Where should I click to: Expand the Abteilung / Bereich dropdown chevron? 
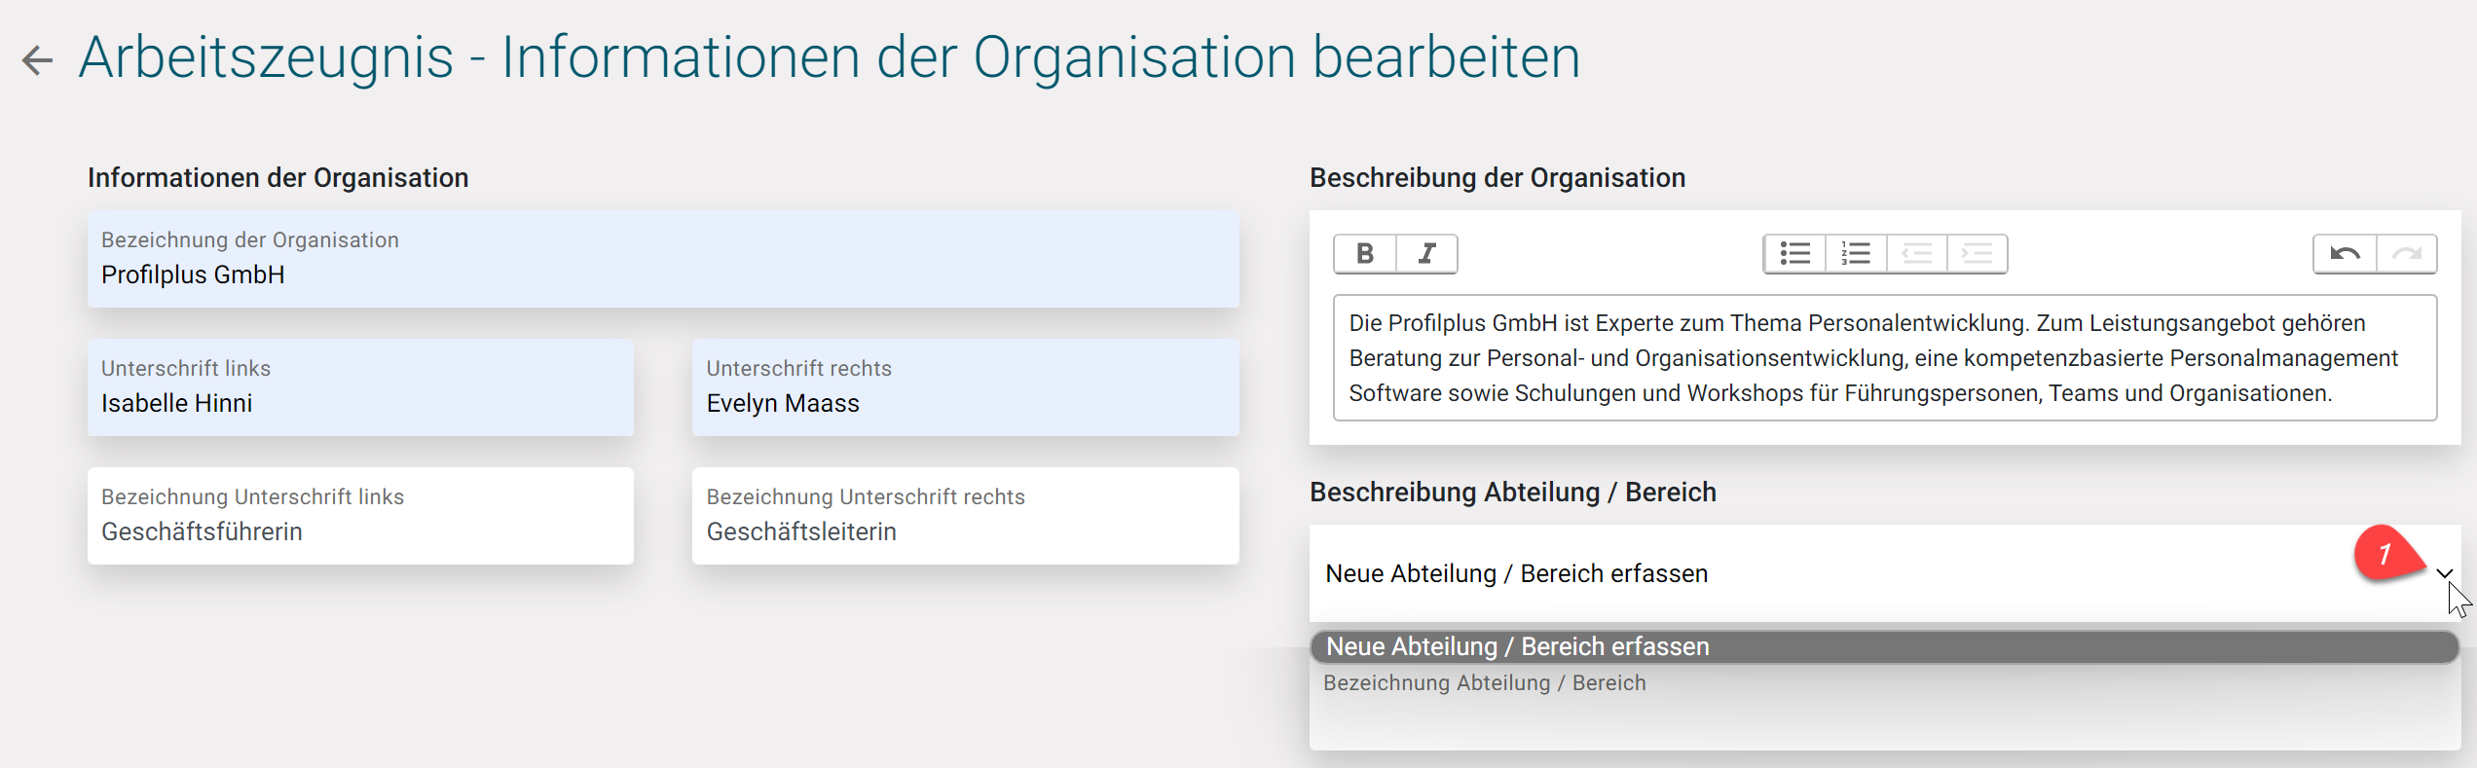[x=2444, y=573]
